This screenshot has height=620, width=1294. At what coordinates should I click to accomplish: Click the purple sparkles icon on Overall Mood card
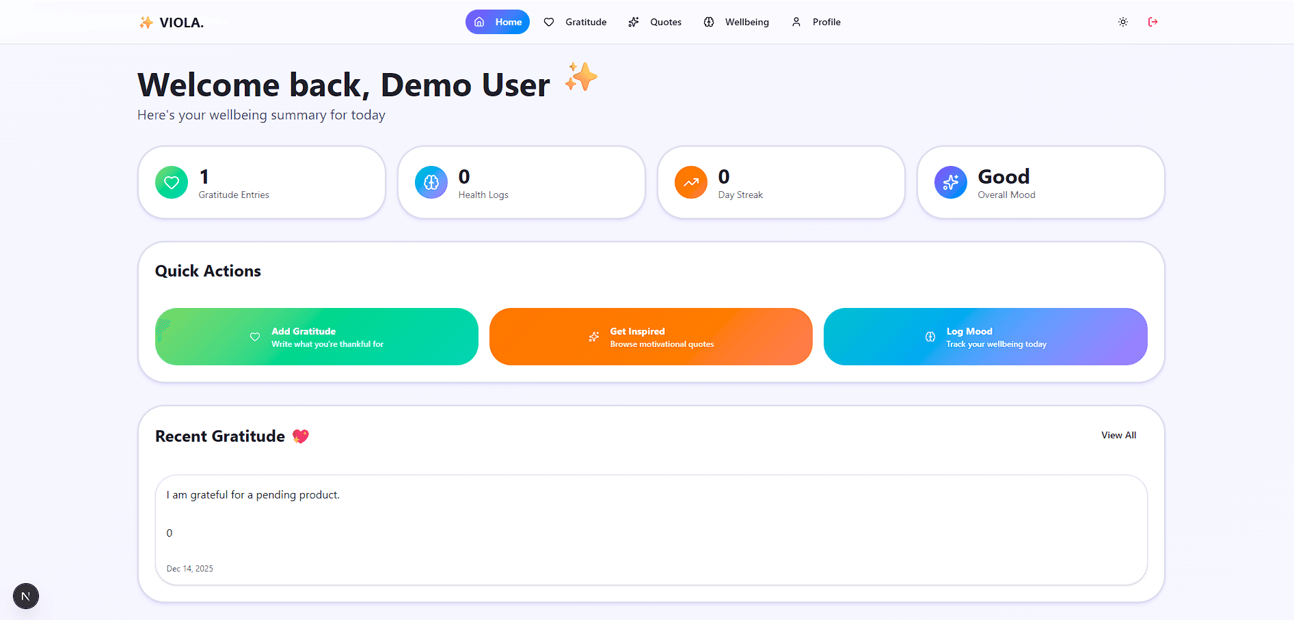950,182
